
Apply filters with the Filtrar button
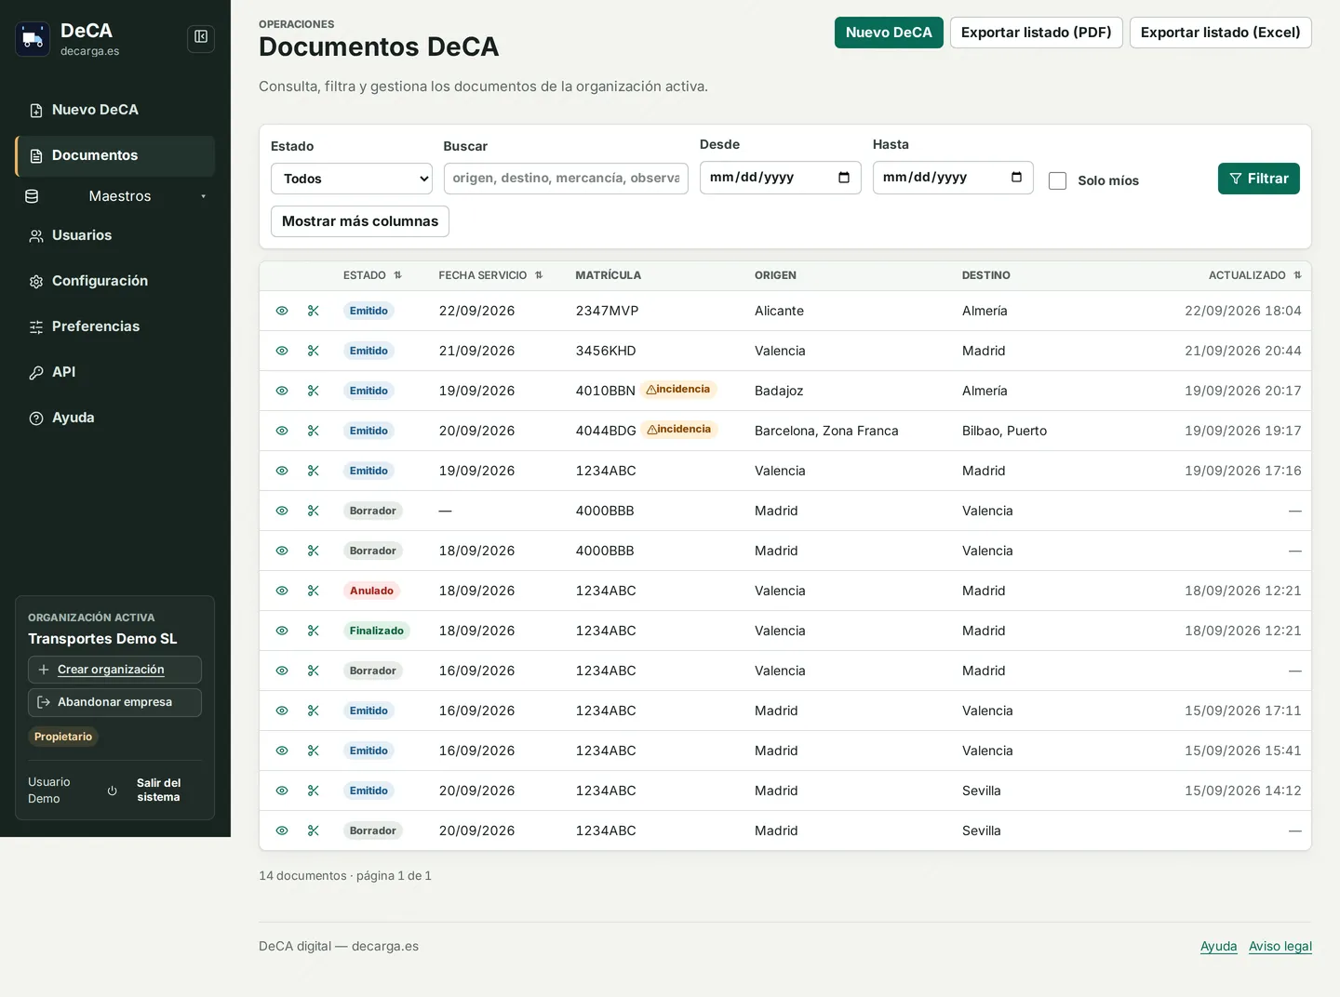tap(1258, 179)
